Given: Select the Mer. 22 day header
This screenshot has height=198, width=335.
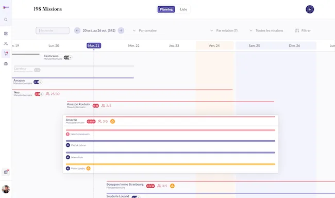Looking at the screenshot, I should click(134, 45).
